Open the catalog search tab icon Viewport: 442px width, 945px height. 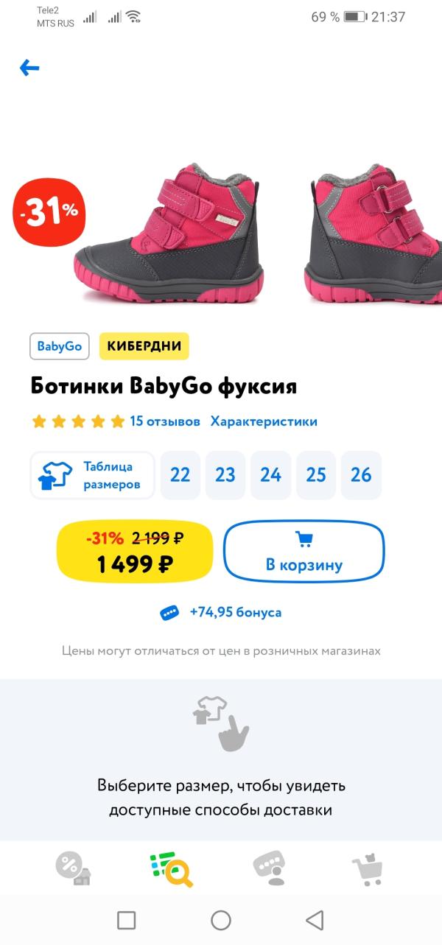tap(171, 868)
